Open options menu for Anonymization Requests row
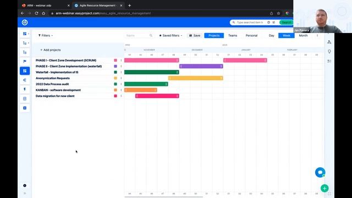Screen dimensions: 352x198 (x=121, y=78)
